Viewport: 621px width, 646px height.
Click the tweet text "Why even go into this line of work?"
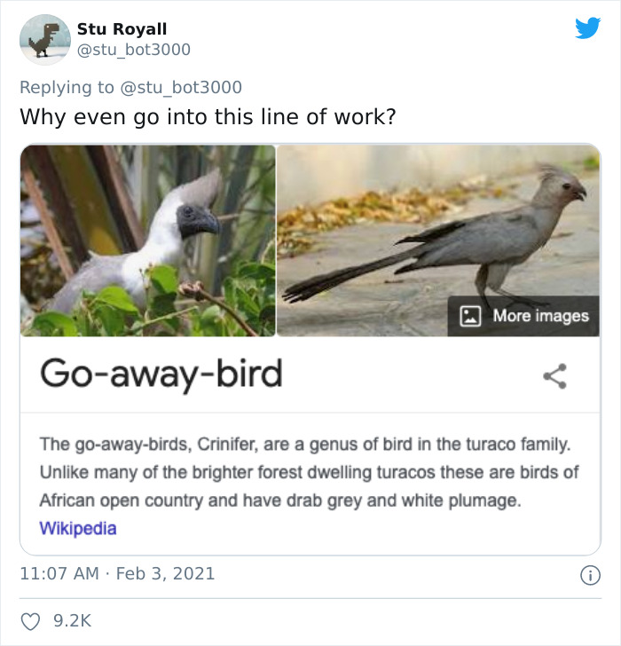[x=208, y=116]
